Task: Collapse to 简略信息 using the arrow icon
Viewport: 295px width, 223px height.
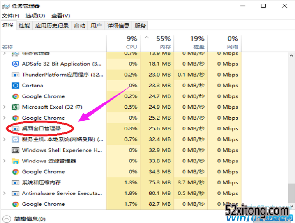Action: pyautogui.click(x=7, y=219)
